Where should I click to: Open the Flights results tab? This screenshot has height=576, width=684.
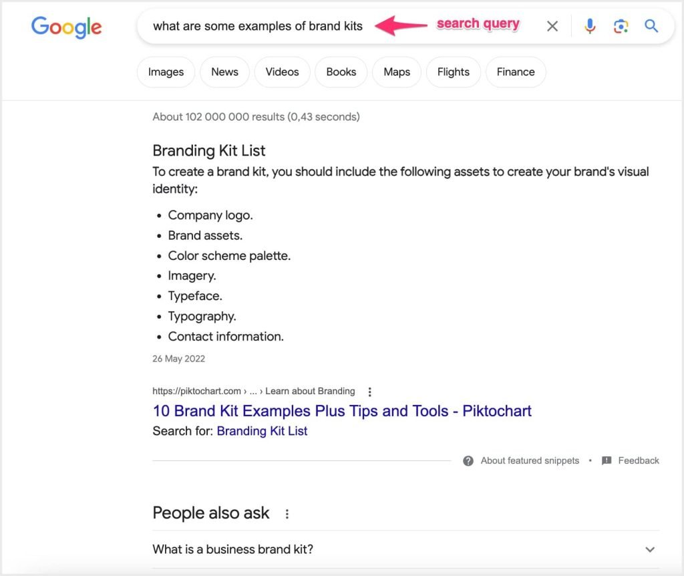pyautogui.click(x=453, y=71)
